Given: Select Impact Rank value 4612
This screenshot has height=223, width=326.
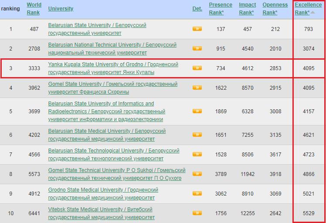Looking at the screenshot, I should [x=248, y=68].
